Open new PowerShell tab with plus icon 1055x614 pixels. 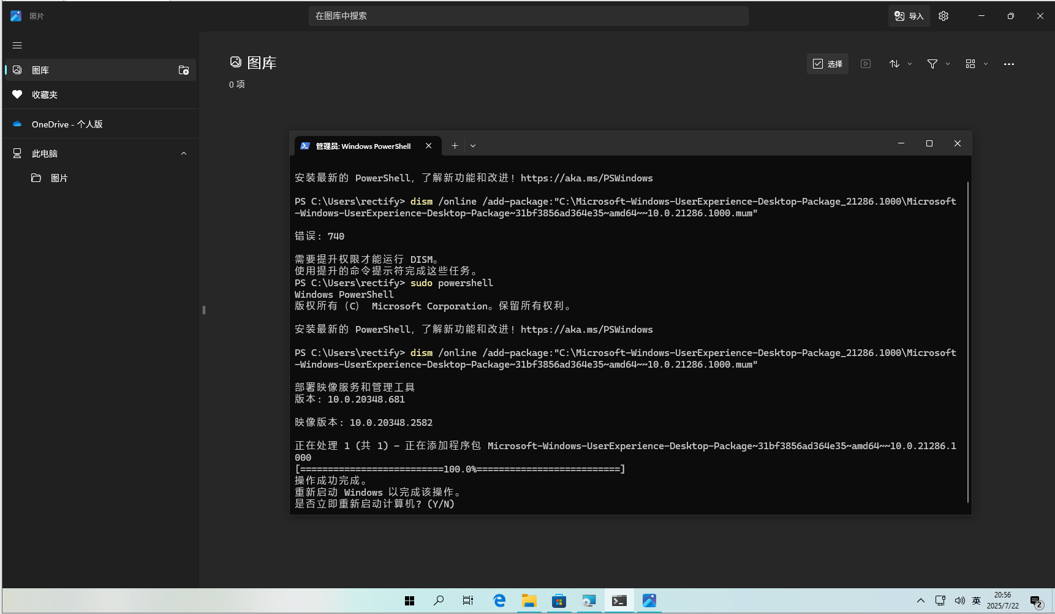455,146
